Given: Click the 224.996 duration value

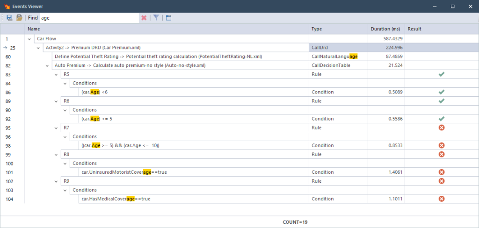Looking at the screenshot, I should 394,48.
